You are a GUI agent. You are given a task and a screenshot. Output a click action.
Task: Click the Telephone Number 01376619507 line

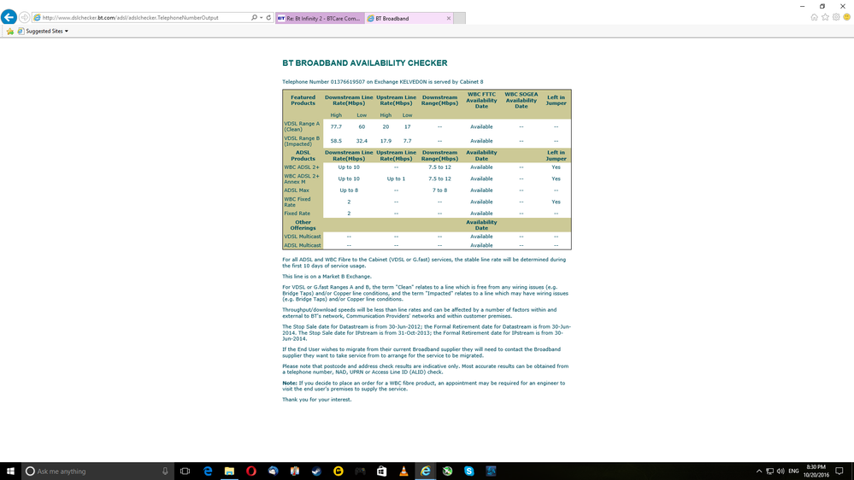pos(382,82)
